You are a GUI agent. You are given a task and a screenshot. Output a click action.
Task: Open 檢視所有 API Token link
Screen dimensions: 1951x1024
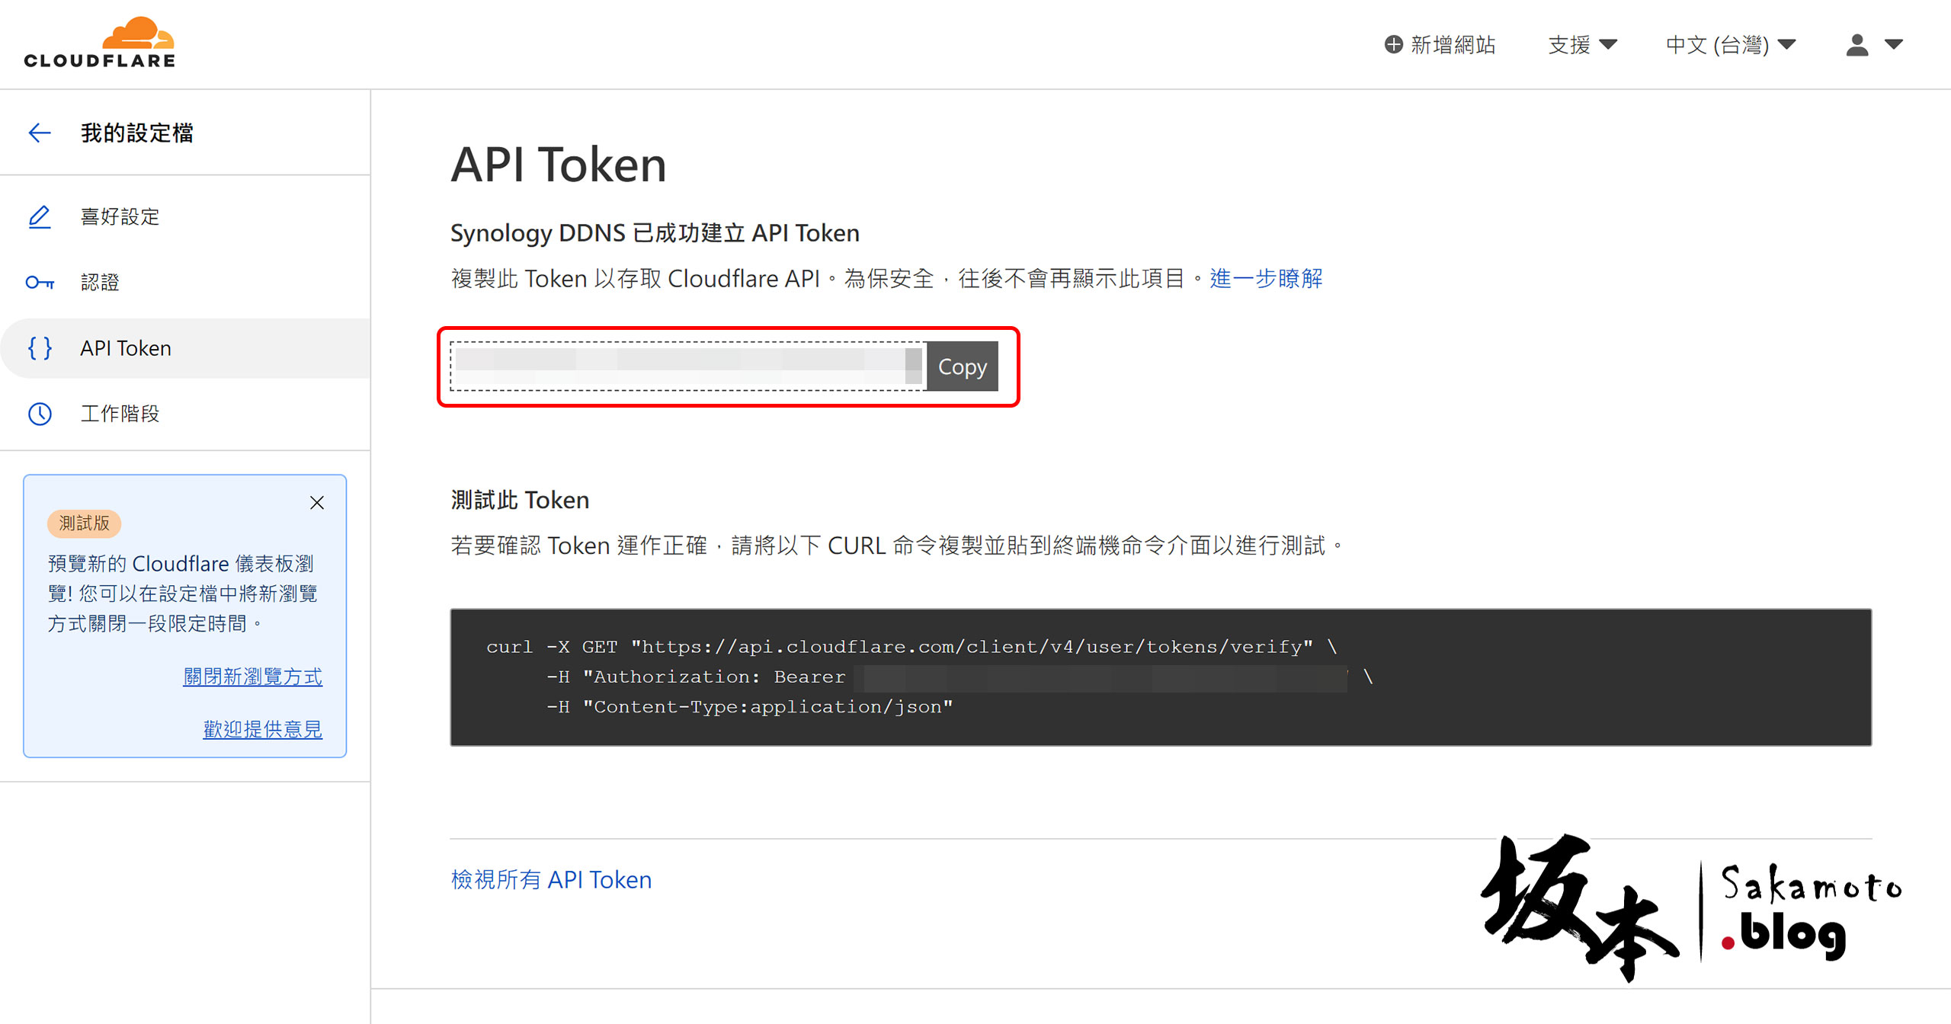551,879
